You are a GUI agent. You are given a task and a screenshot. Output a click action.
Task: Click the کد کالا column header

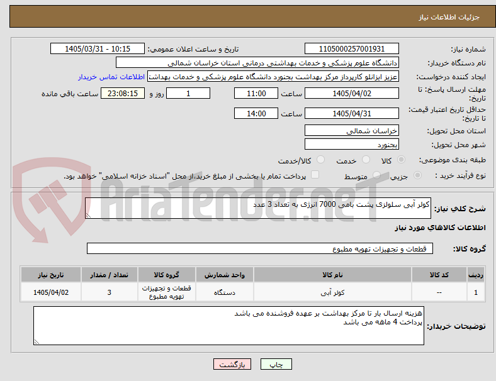[439, 275]
